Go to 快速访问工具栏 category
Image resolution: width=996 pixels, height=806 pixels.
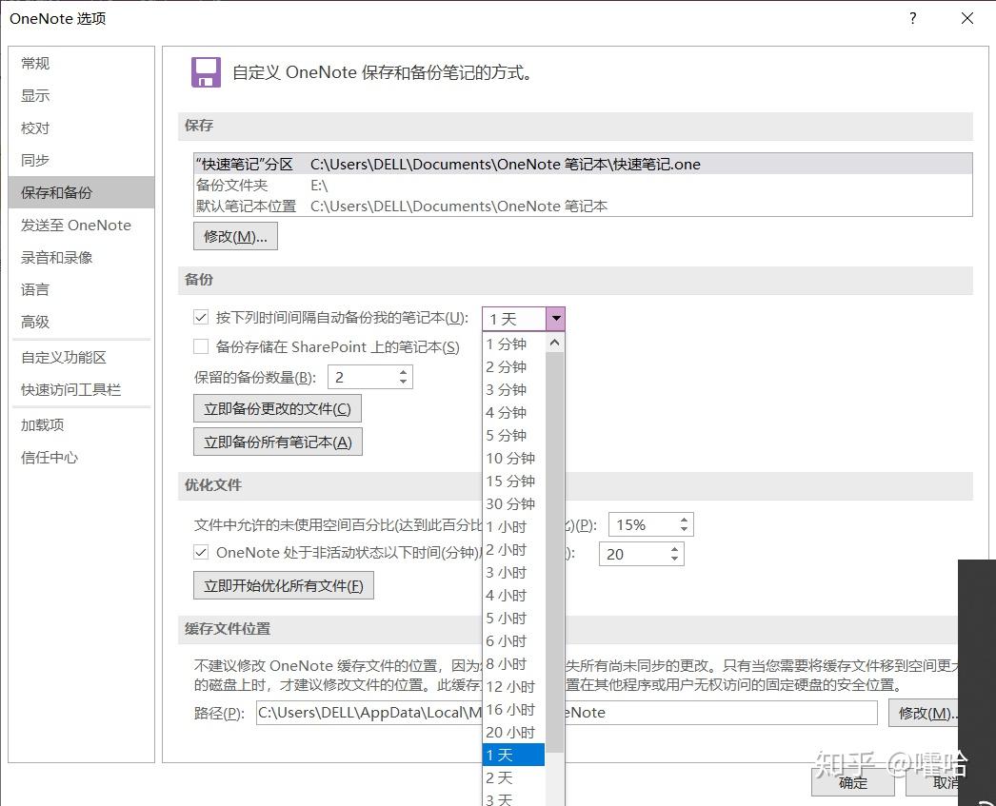click(x=81, y=389)
